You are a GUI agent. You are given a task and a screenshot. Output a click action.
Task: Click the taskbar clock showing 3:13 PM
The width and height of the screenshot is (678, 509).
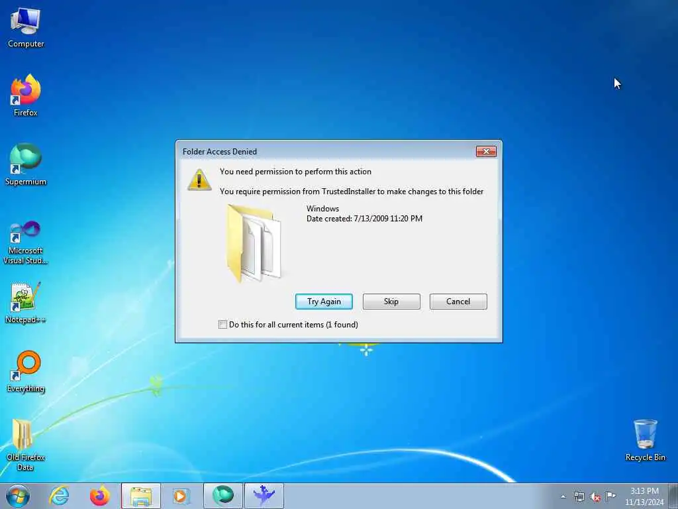click(x=644, y=496)
